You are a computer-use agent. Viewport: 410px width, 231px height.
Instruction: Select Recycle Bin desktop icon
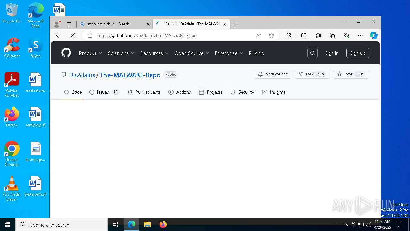[x=12, y=13]
